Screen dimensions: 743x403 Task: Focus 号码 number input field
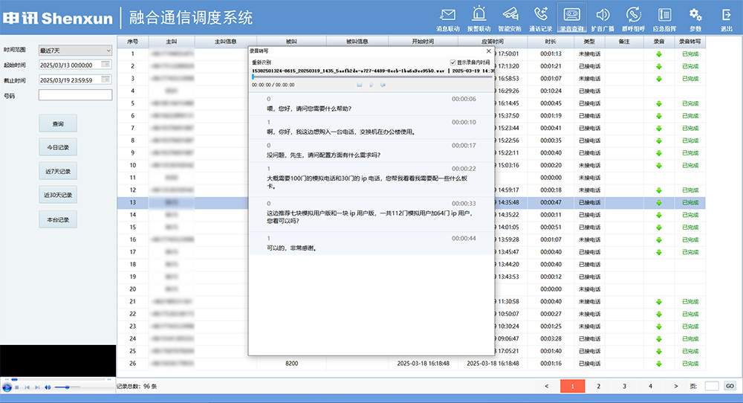pyautogui.click(x=75, y=95)
